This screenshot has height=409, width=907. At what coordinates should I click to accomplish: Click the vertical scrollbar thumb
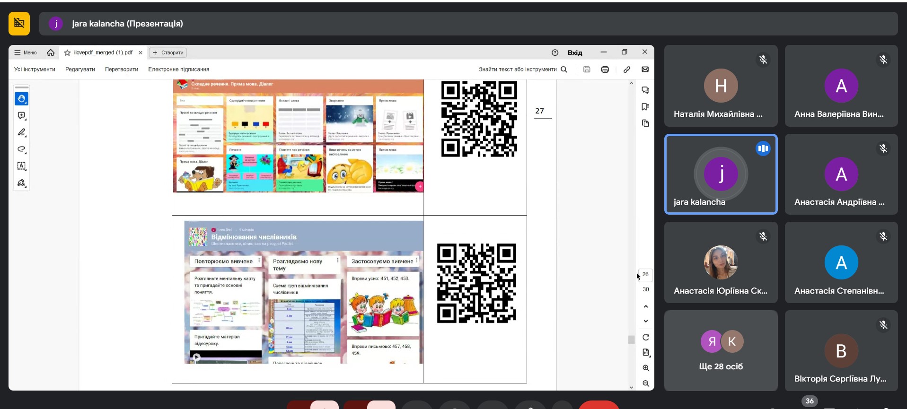tap(631, 339)
